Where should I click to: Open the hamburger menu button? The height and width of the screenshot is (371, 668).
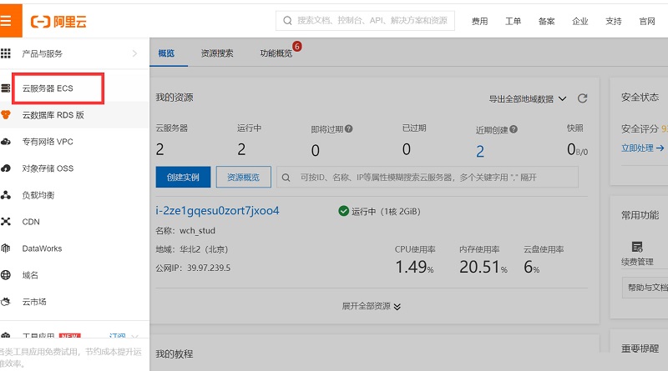6,21
